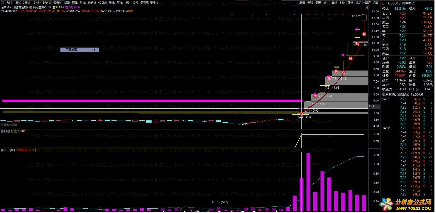Click the 买五 7.17 order row
This screenshot has width=436, height=213.
[x=407, y=53]
